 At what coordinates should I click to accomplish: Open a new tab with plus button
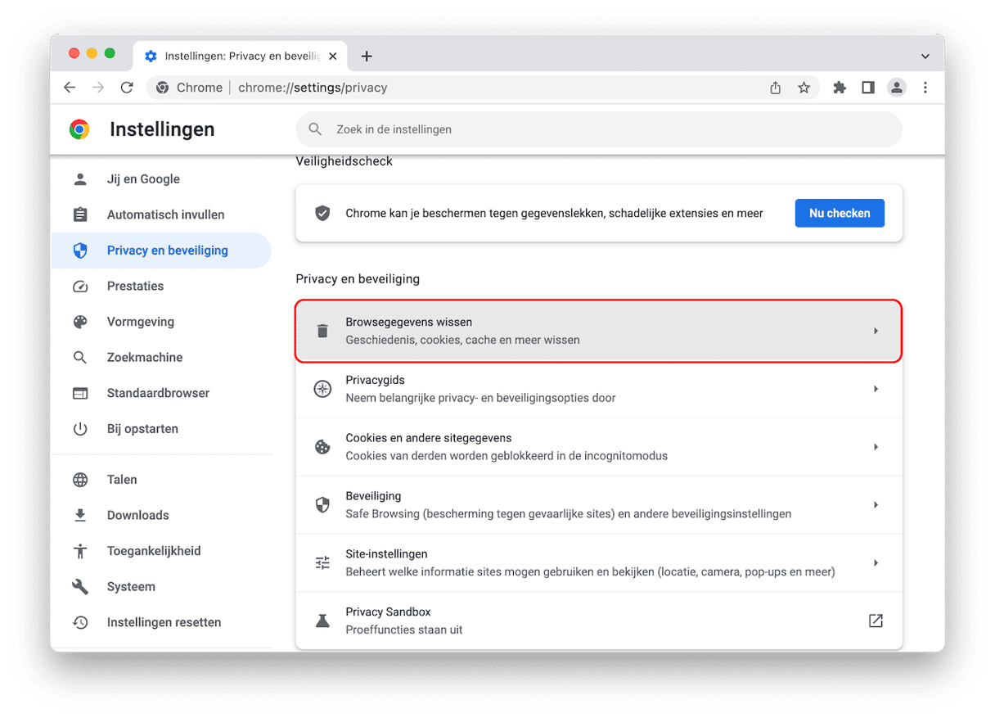point(367,56)
